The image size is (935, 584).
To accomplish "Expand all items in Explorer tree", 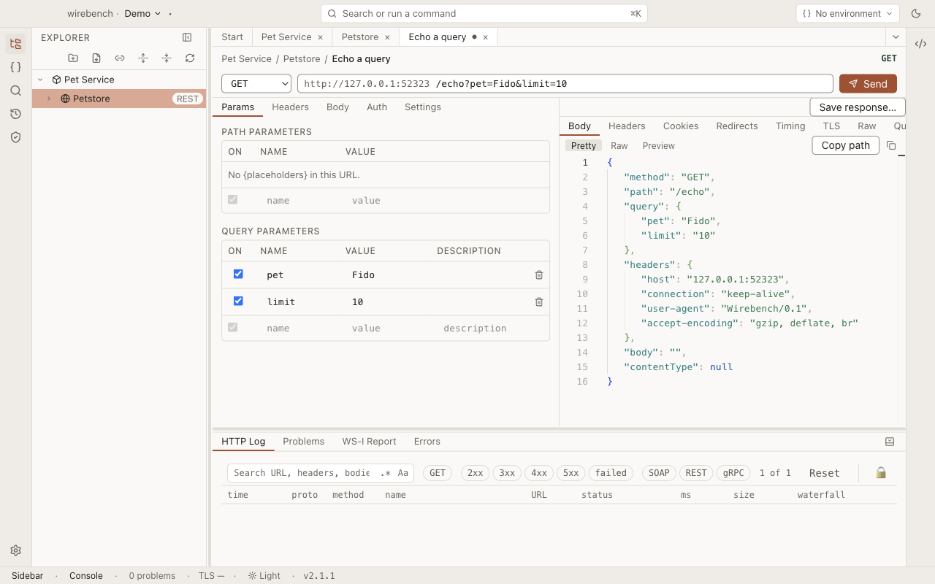I will (143, 58).
